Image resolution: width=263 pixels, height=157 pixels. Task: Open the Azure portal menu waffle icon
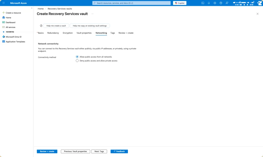tap(4, 3)
